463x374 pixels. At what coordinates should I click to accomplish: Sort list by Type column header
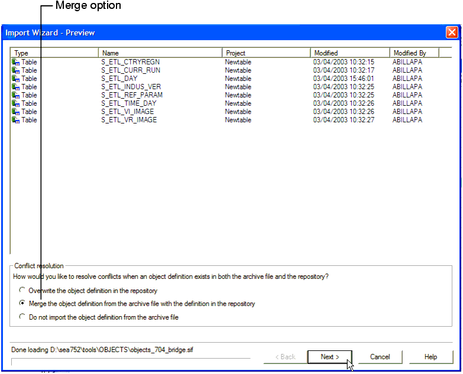(54, 53)
